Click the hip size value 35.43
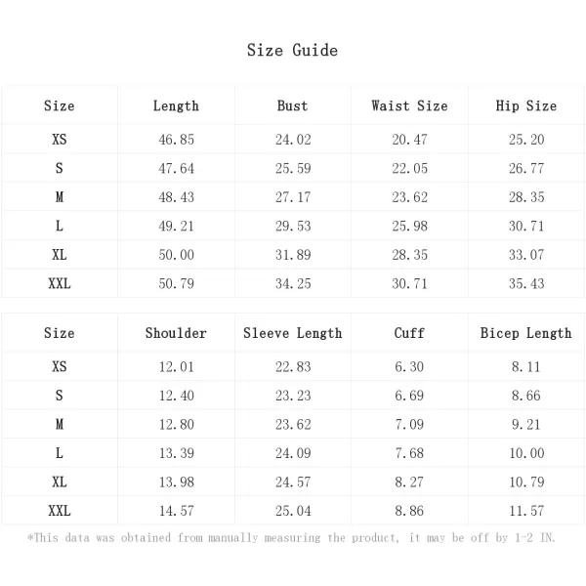 (526, 283)
